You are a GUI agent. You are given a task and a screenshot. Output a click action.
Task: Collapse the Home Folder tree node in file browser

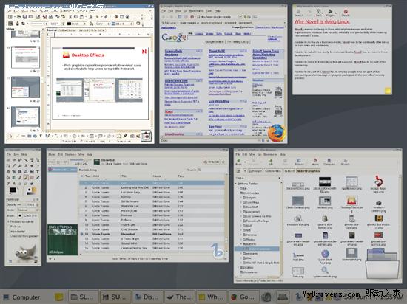click(236, 184)
